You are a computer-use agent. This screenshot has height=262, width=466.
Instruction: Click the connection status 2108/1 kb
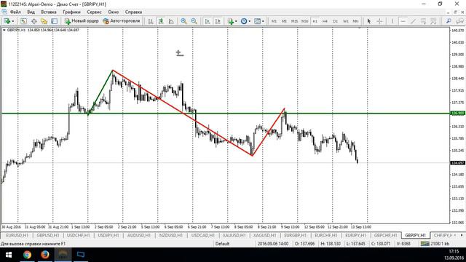tap(435, 244)
